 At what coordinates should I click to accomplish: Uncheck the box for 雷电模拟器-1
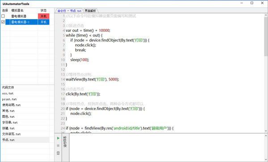(3, 22)
